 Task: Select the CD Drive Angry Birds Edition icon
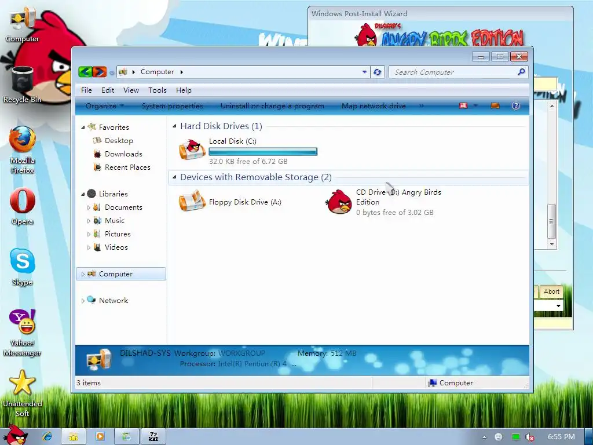click(339, 202)
